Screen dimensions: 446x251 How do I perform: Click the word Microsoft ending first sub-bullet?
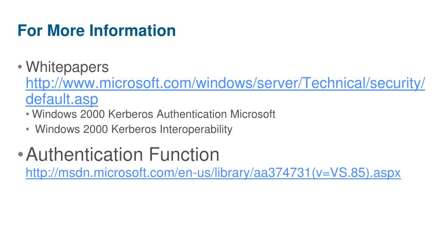pos(253,114)
